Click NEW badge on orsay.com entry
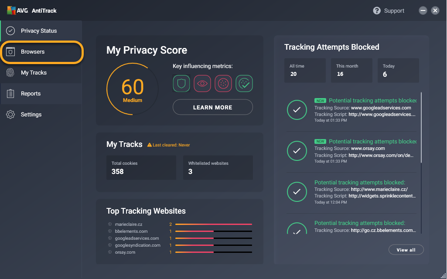 (x=320, y=142)
